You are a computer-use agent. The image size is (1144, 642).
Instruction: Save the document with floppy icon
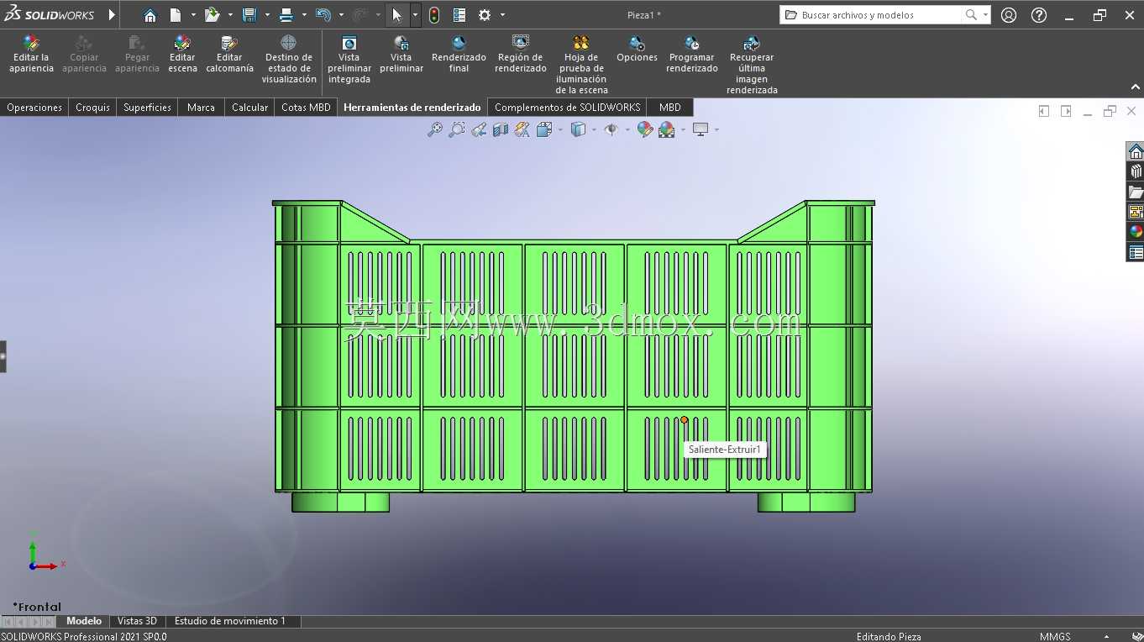[249, 15]
